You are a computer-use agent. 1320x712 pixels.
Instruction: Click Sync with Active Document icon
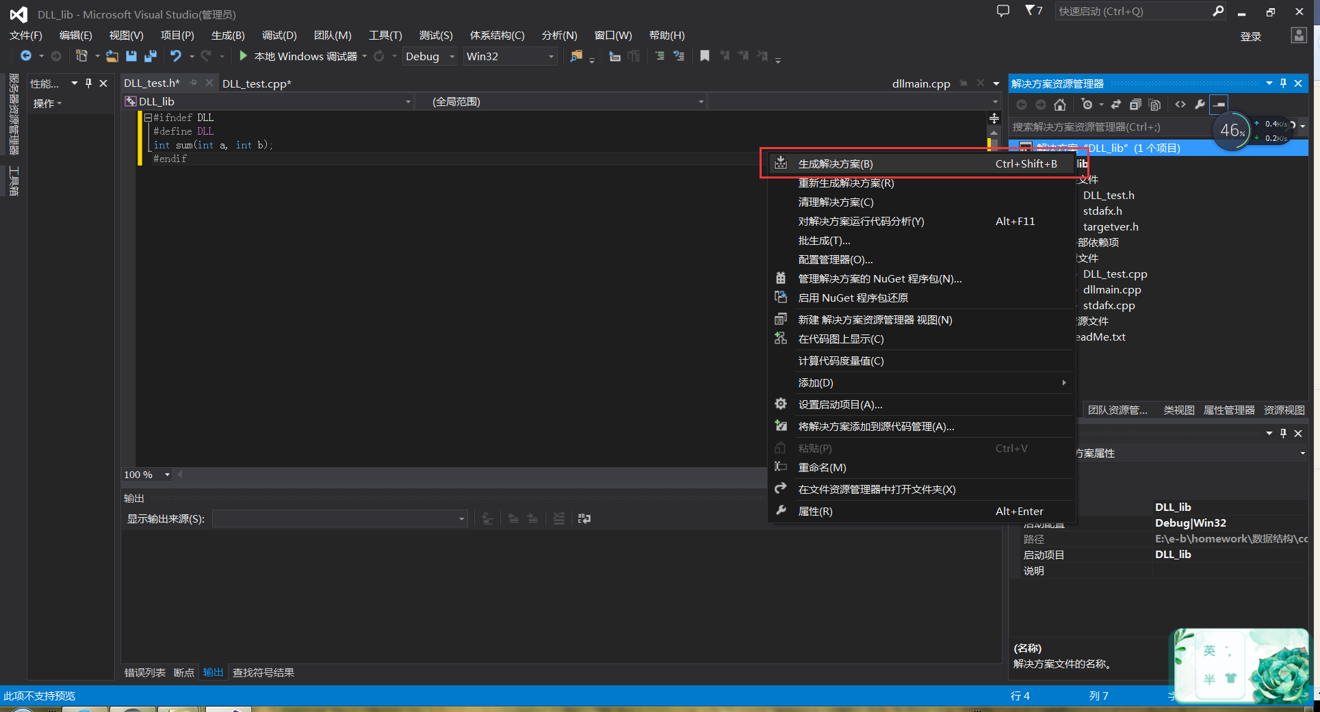tap(1116, 105)
